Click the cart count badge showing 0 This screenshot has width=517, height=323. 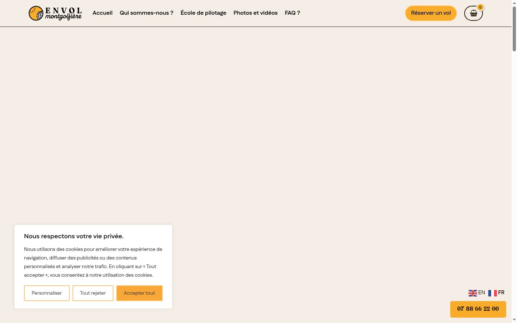click(480, 7)
